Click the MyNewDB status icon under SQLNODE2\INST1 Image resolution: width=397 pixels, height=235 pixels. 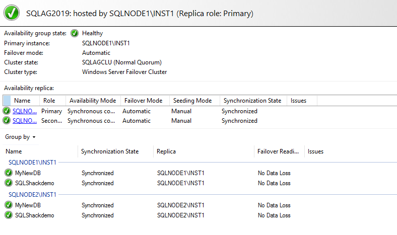(x=9, y=205)
